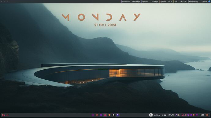Click the blue globe icon in top panel
This screenshot has height=118, width=211.
pos(209,2)
